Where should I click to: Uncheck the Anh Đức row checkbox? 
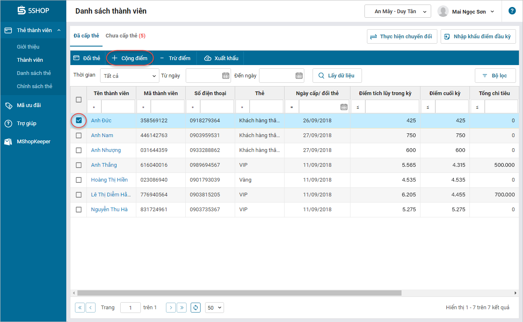[x=79, y=121]
